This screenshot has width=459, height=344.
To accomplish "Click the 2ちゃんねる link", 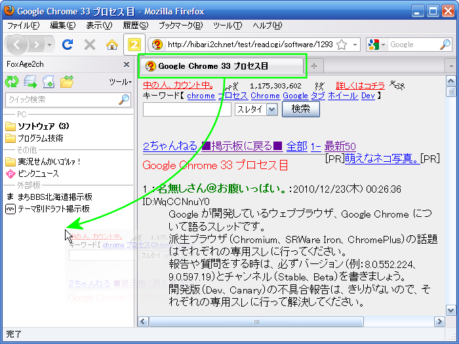I will [170, 146].
